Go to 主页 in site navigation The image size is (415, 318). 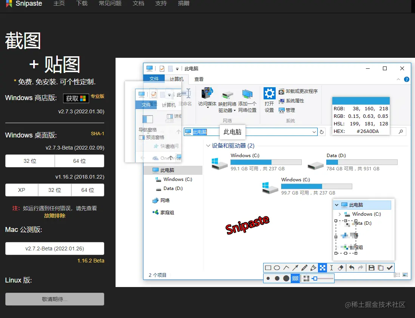click(59, 3)
